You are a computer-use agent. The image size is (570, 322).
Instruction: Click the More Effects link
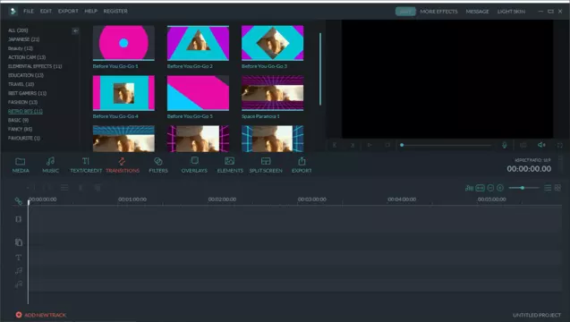point(438,12)
